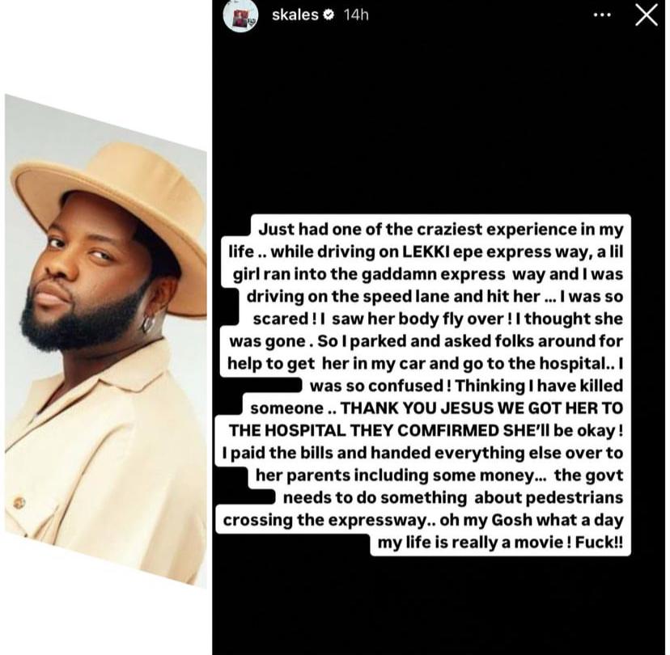Click the verified badge beside skales

tap(329, 15)
